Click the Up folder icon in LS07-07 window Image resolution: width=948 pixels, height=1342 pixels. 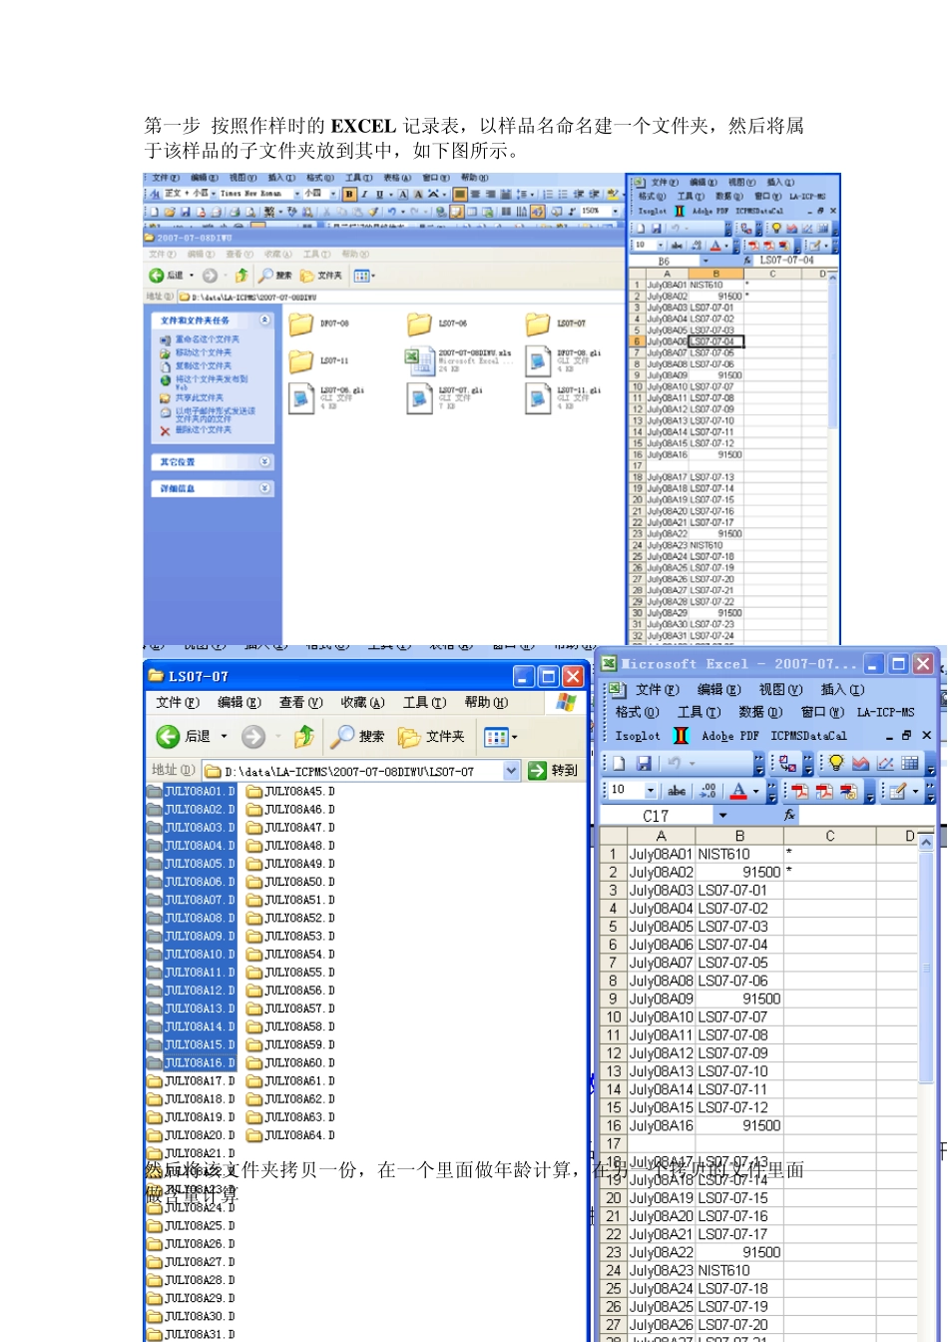pyautogui.click(x=304, y=737)
